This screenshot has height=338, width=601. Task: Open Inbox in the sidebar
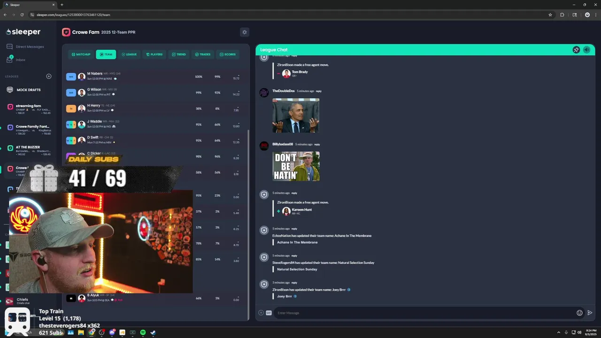[x=16, y=60]
